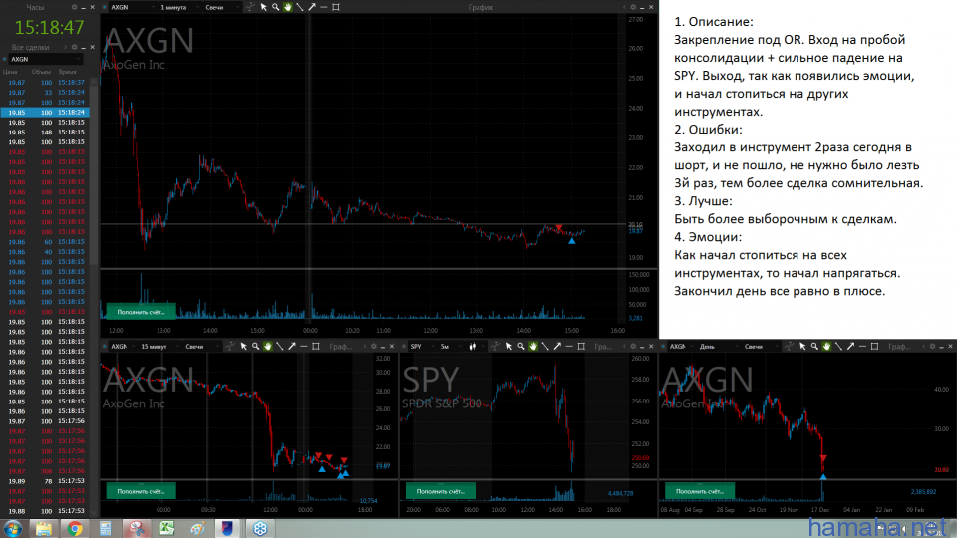The image size is (957, 538).
Task: Choose the arrow drawing tool in the main 1-minute chart
Action: click(312, 7)
